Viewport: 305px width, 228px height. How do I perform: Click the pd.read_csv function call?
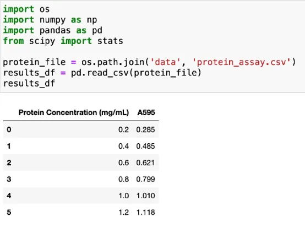(136, 73)
